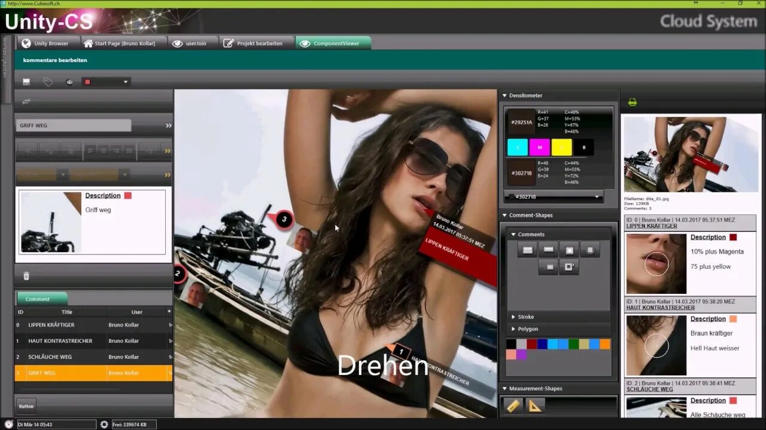Select the SCHLÄUCHE WEG comment row

93,357
